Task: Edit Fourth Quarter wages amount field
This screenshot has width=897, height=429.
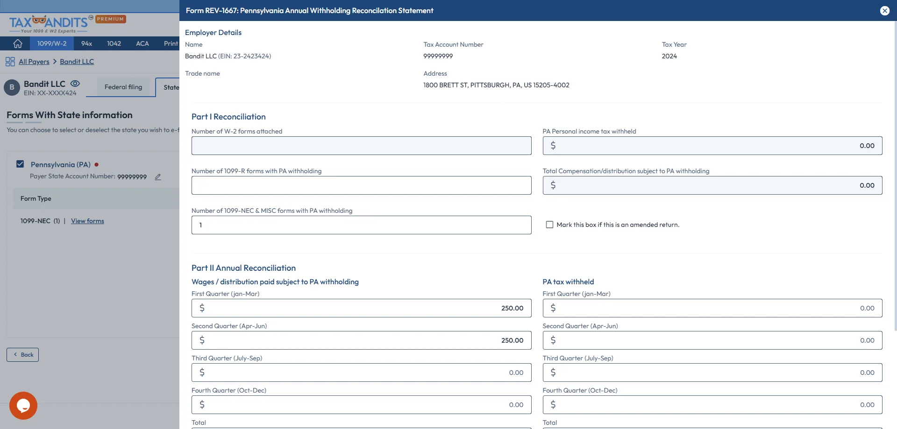Action: point(361,405)
